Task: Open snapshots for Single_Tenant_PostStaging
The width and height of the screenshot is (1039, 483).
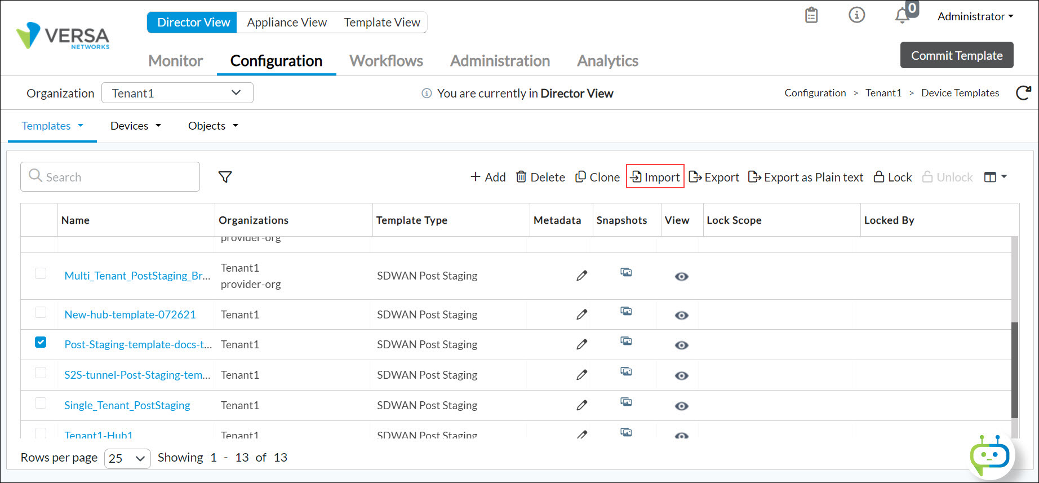Action: point(626,402)
